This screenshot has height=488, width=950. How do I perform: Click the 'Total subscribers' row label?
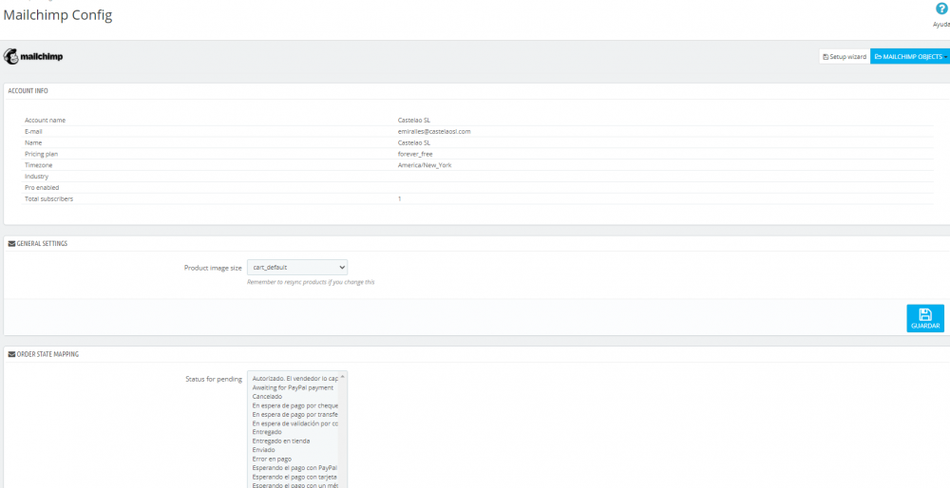point(49,198)
